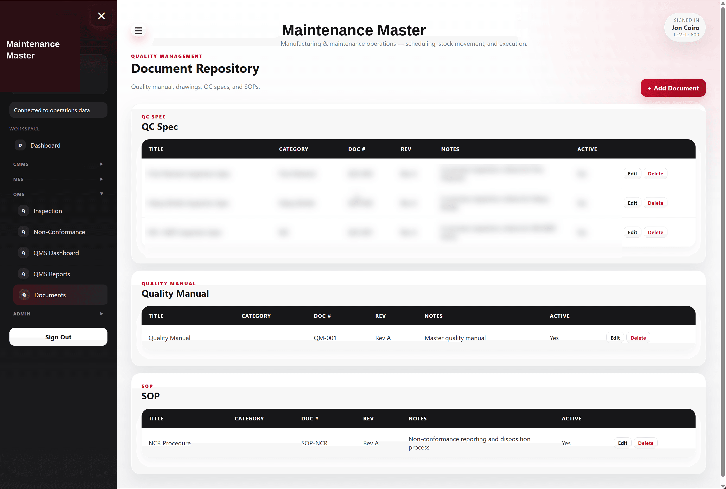Open the Inspection page
726x489 pixels.
coord(60,211)
